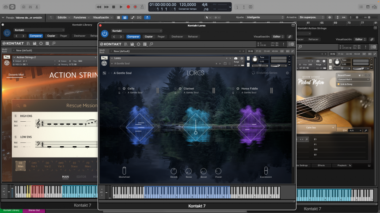The image size is (380, 213).
Task: Open the list editors icon at top right
Action: [361, 7]
